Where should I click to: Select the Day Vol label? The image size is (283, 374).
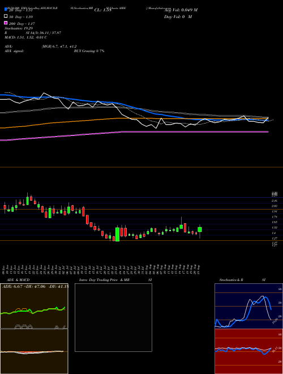[178, 17]
